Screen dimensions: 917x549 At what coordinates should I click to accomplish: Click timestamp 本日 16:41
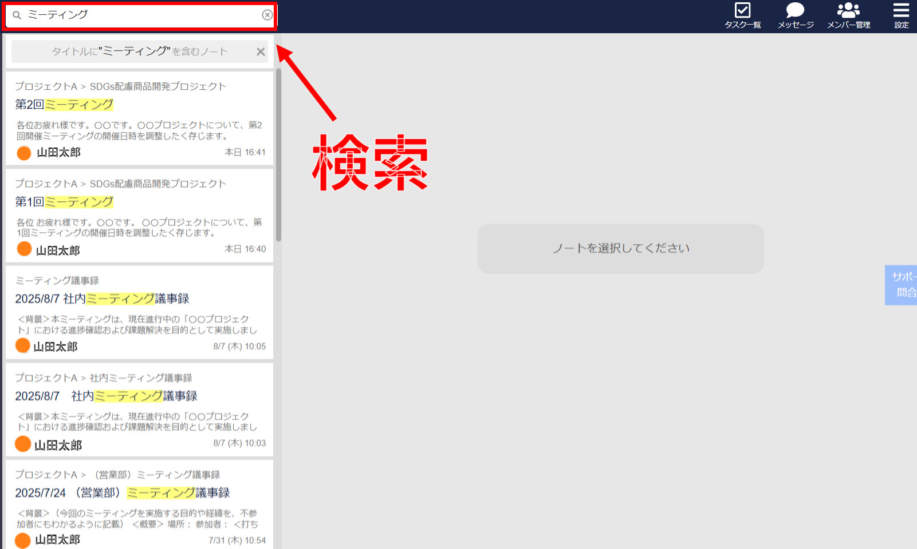[x=245, y=152]
